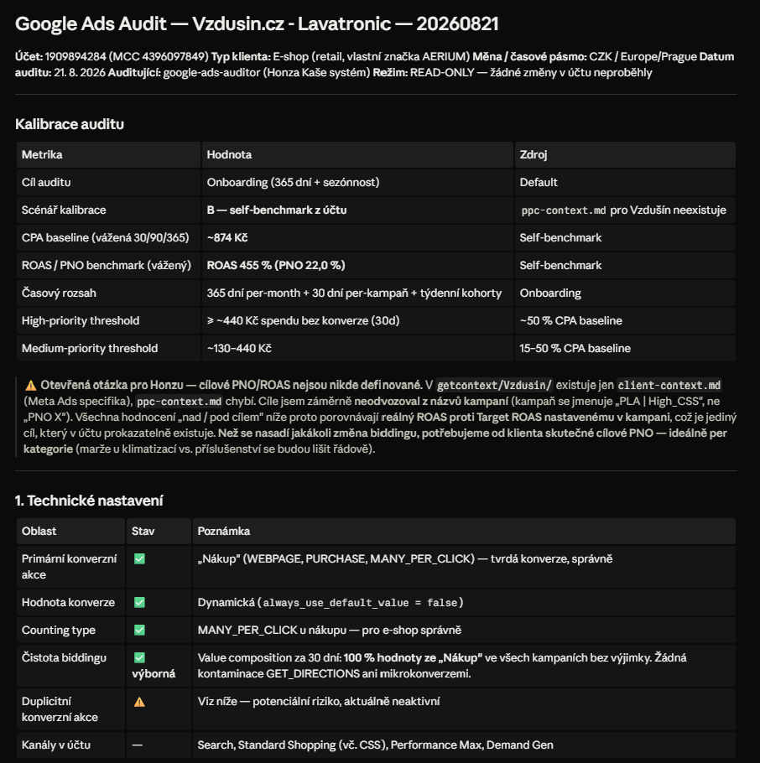Screen dimensions: 760x763
Task: Click the green checkmark in Hodnota konverze row
Action: (139, 602)
